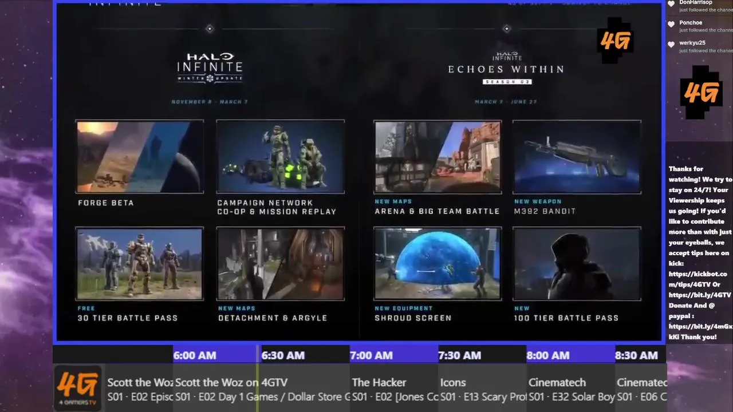
Task: Click the bit.ly/4GTV donate link
Action: (x=700, y=295)
